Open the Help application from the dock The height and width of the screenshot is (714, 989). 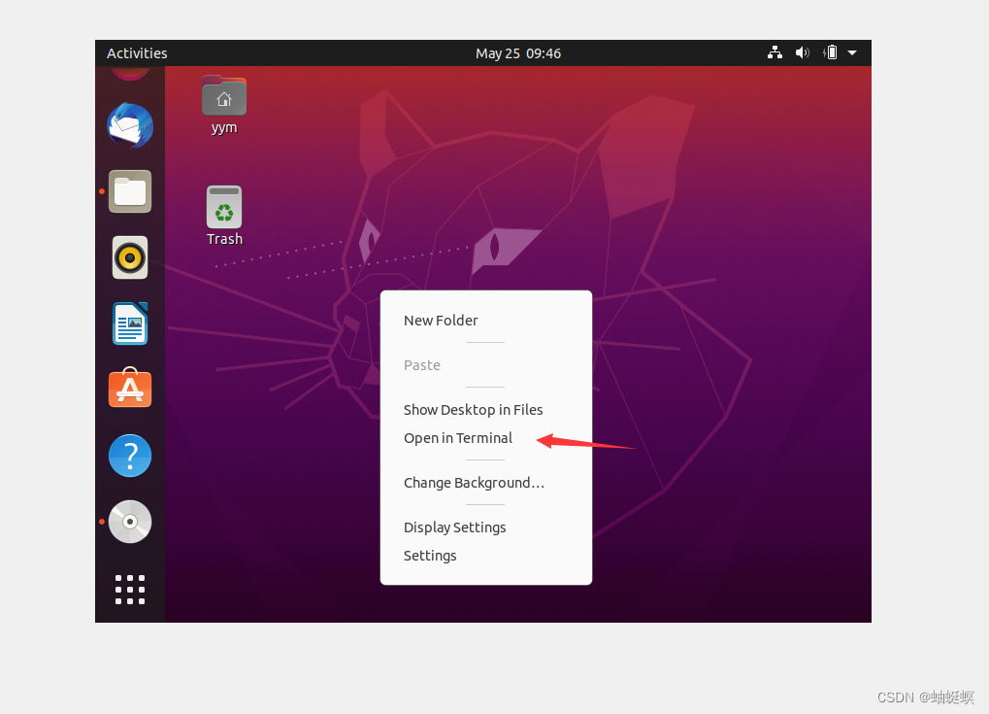(129, 455)
